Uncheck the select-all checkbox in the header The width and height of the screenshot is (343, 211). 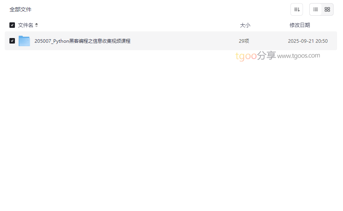(12, 25)
